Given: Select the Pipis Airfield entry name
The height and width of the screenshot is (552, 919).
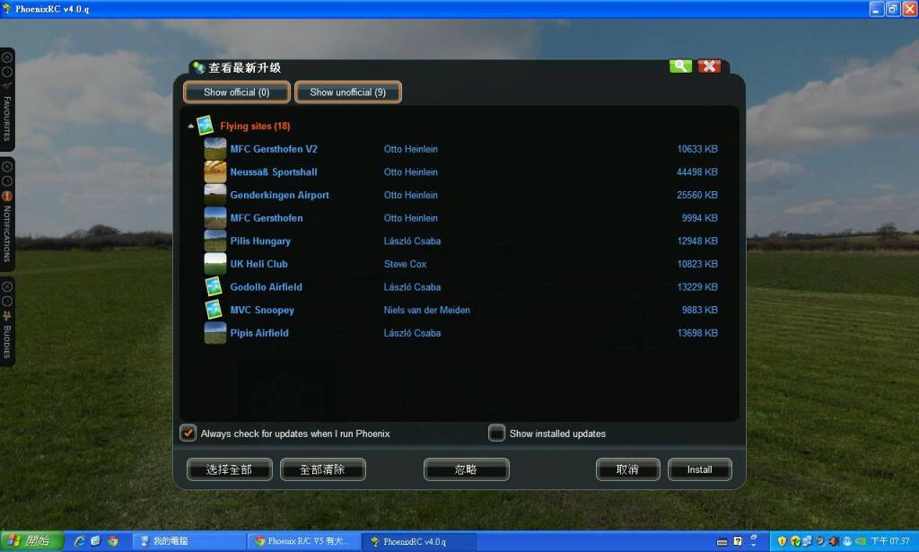Looking at the screenshot, I should click(x=259, y=333).
